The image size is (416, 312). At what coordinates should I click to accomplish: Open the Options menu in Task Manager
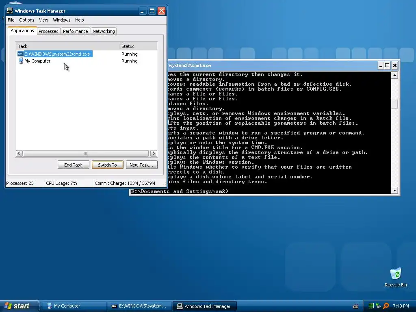tap(26, 20)
